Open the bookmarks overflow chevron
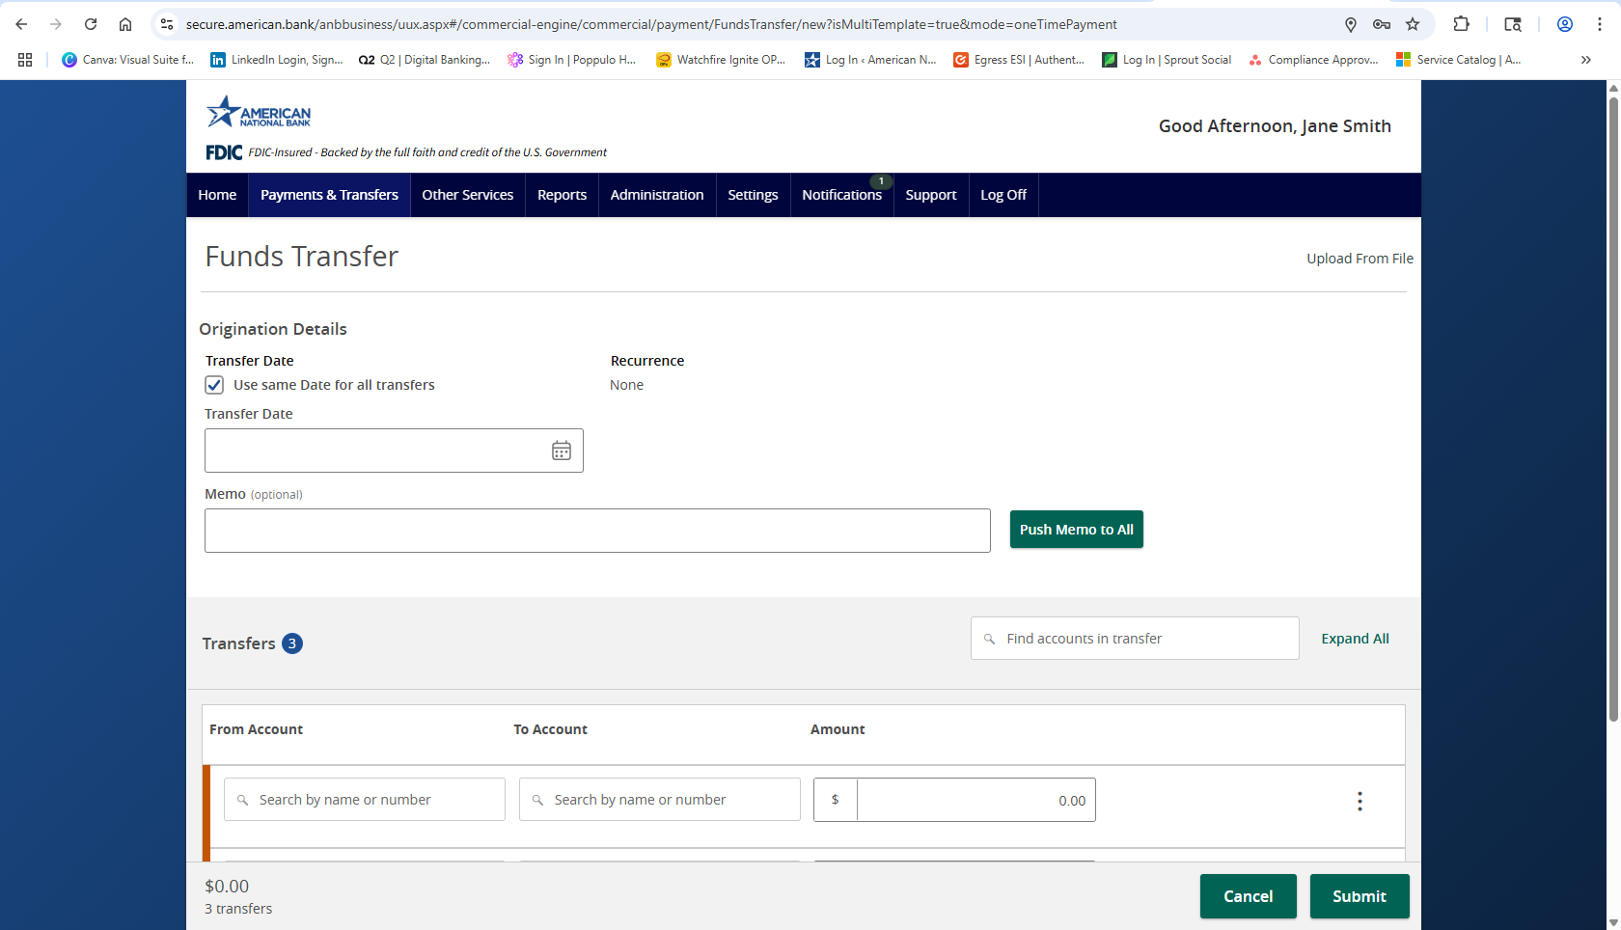This screenshot has width=1621, height=930. click(x=1585, y=59)
